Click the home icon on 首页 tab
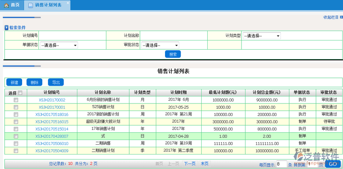Viewport: 343px width, 169px height. click(6, 5)
